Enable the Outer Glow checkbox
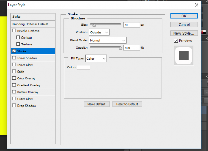The image size is (208, 151). [x=14, y=99]
